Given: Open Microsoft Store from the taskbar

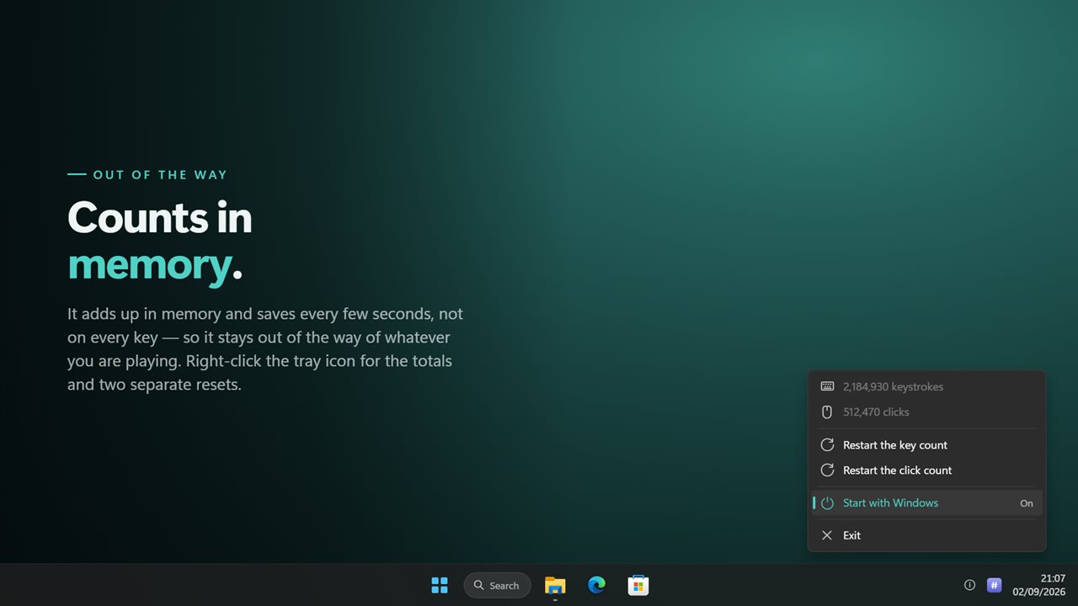Looking at the screenshot, I should 638,585.
